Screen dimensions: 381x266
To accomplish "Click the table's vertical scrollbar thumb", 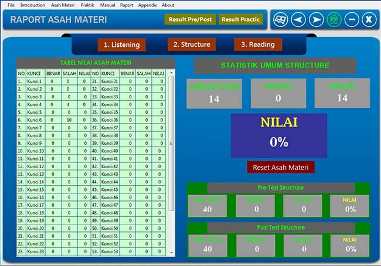I will tap(171, 144).
